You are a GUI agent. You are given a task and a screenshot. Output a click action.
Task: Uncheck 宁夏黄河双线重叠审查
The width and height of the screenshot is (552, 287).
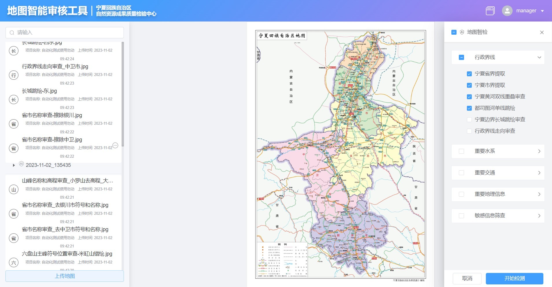pyautogui.click(x=469, y=97)
